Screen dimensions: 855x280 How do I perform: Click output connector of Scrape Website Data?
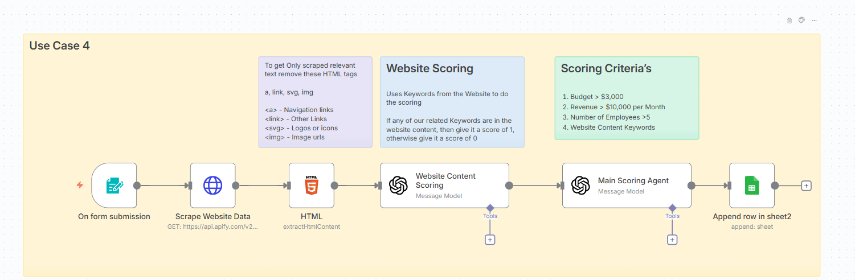(x=235, y=185)
